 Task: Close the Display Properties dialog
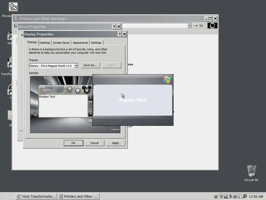pyautogui.click(x=124, y=34)
